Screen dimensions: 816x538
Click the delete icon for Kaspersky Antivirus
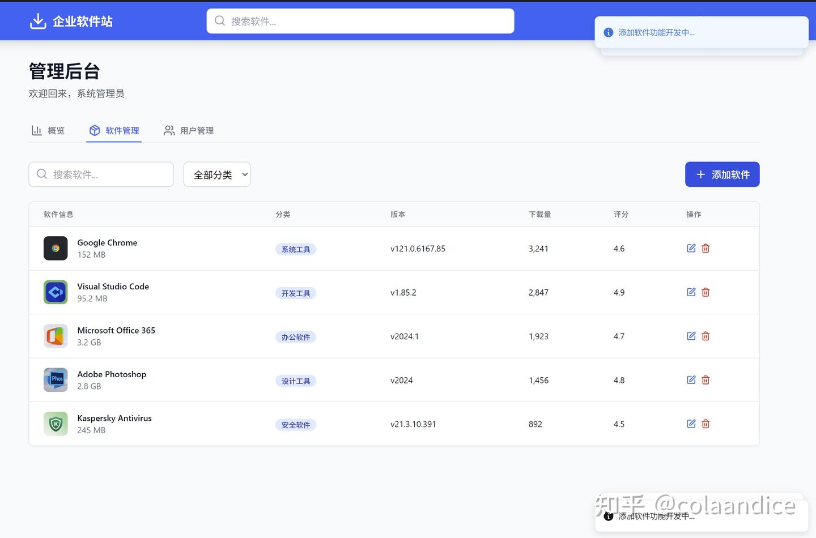(705, 424)
